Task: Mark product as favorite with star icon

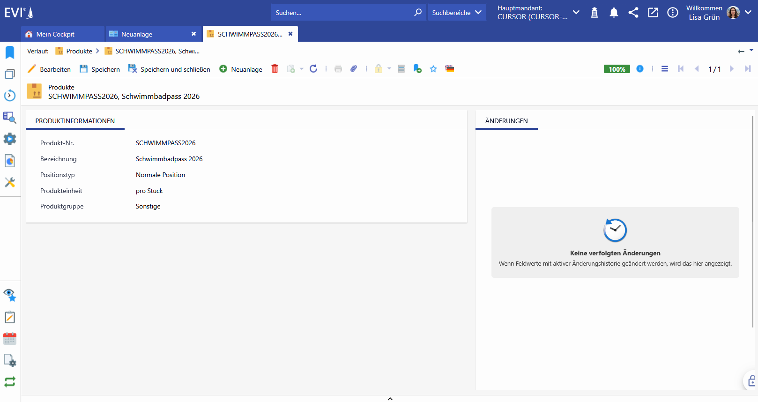Action: pos(433,69)
